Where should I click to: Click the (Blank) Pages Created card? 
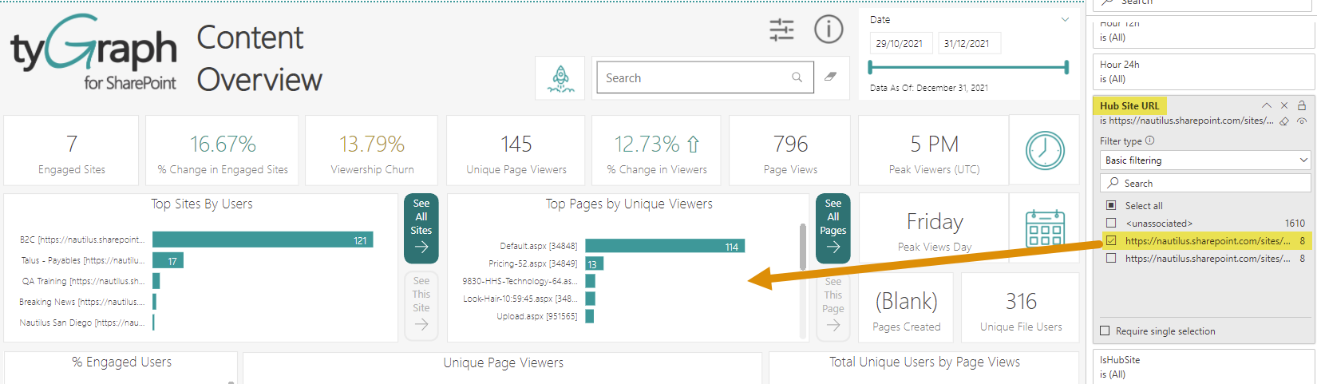coord(906,307)
